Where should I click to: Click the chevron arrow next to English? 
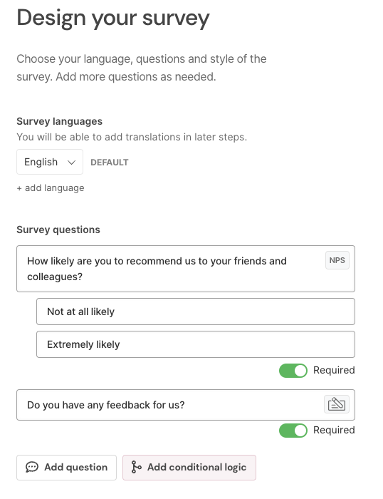tap(71, 163)
